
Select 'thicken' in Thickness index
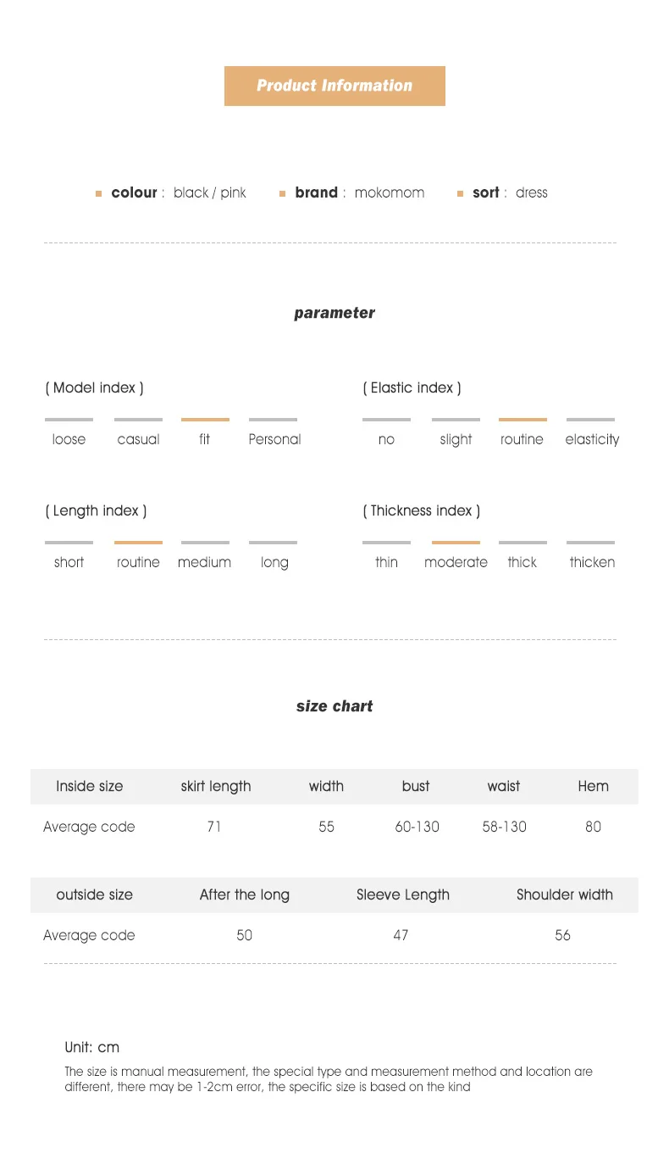(592, 562)
